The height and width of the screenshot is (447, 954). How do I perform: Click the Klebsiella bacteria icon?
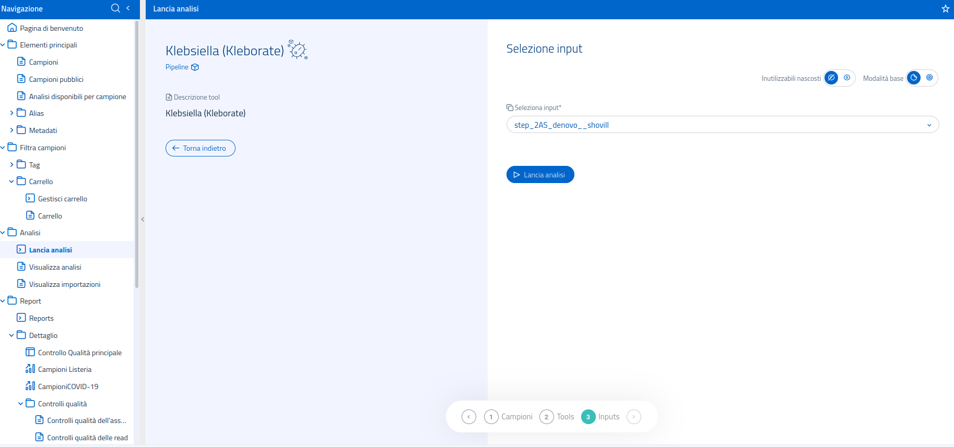298,50
